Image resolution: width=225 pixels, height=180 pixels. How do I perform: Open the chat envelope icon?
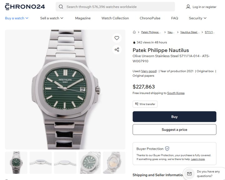(189, 173)
